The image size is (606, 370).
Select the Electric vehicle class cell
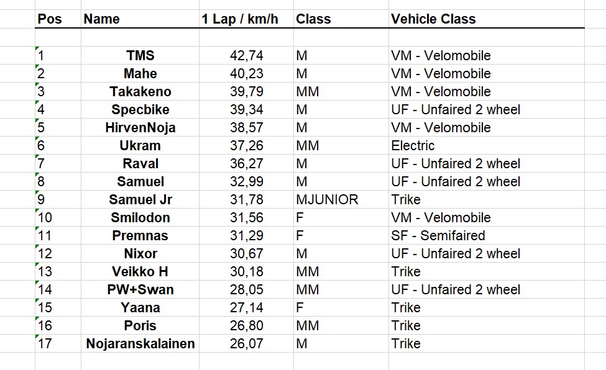[487, 146]
